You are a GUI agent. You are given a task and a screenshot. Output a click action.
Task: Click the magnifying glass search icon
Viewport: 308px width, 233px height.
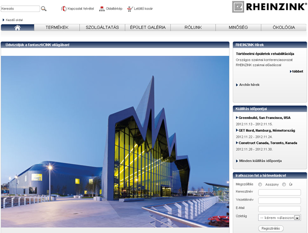click(44, 9)
